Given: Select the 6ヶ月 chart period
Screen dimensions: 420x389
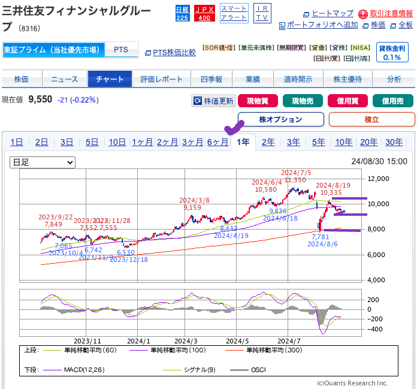Looking at the screenshot, I should click(x=217, y=142).
